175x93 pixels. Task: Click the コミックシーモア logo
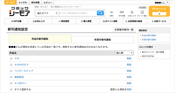pos(19,11)
